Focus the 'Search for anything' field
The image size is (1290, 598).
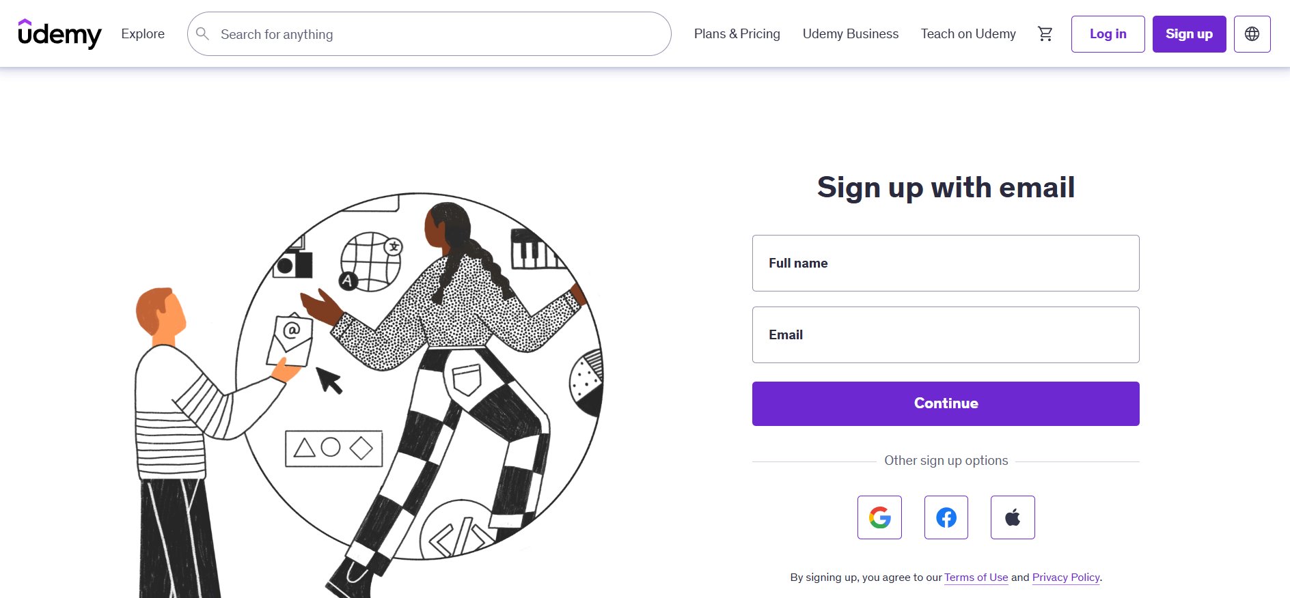click(x=437, y=34)
